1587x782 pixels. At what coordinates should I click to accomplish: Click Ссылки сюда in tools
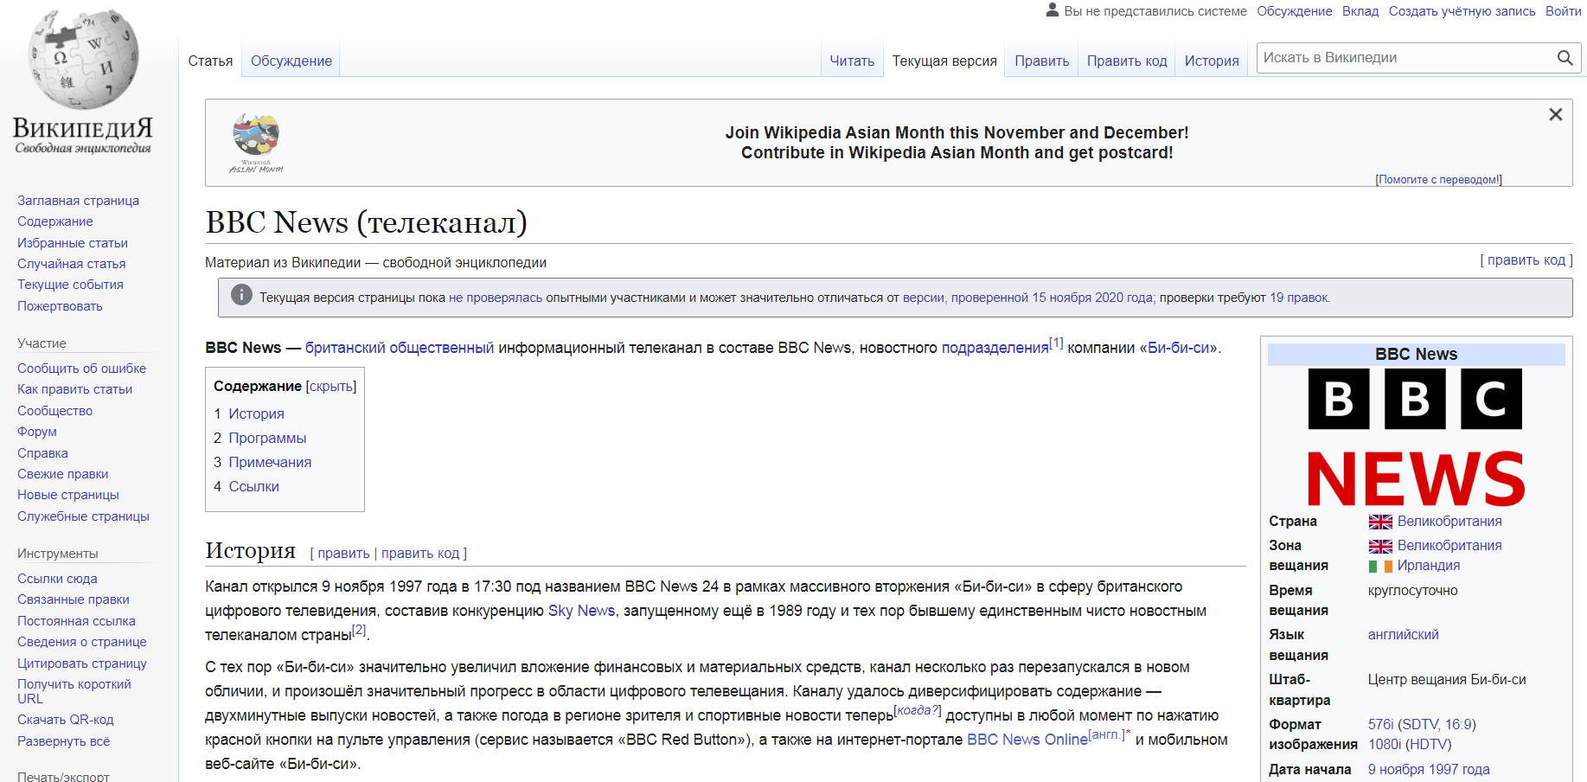tap(57, 579)
